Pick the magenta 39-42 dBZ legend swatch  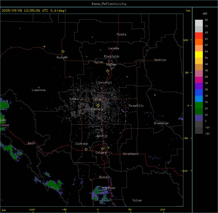[x=199, y=80]
